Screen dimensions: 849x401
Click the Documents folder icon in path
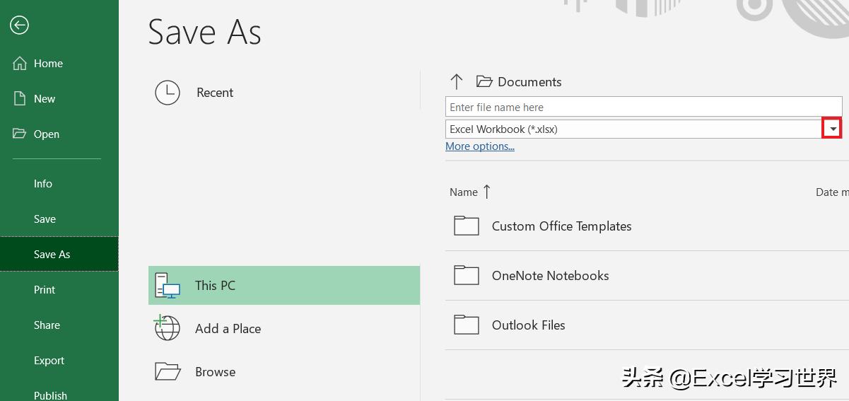(484, 82)
